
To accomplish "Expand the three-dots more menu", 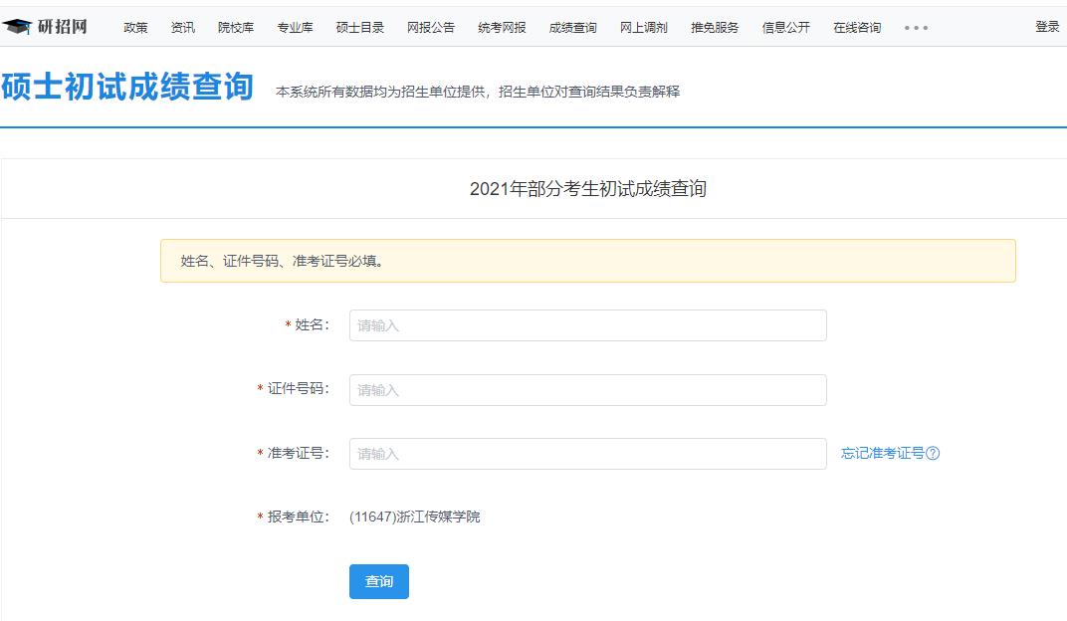I will click(x=916, y=28).
